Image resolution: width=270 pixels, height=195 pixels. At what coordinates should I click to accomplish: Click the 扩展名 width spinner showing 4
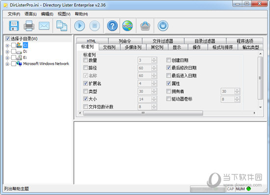click(x=147, y=84)
